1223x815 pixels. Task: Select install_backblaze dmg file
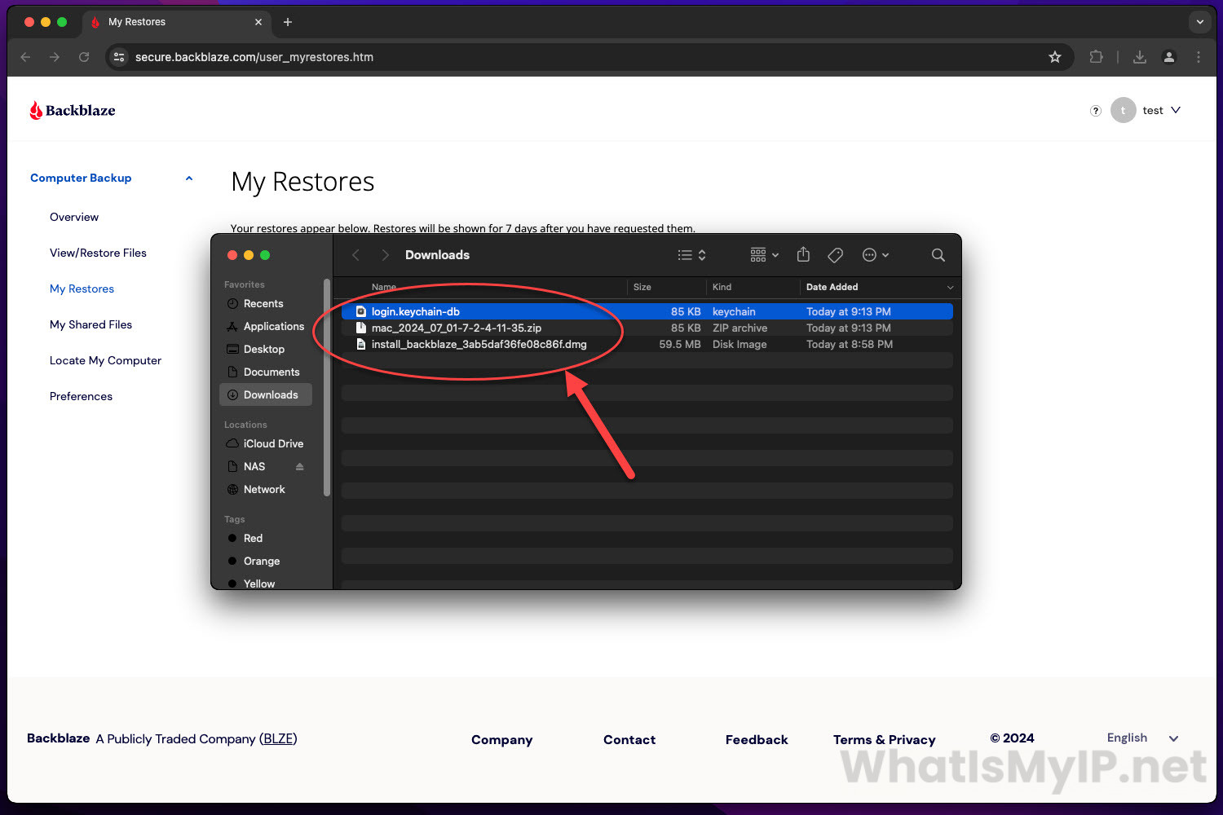tap(647, 344)
